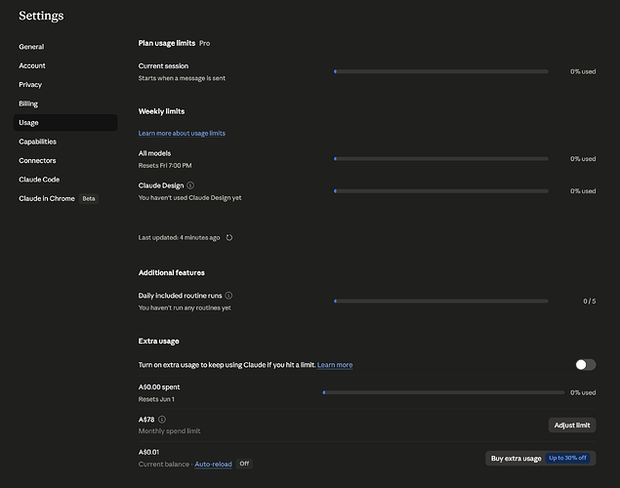Screen dimensions: 620x488
Task: Go to the Claude Code settings
Action: (x=39, y=180)
